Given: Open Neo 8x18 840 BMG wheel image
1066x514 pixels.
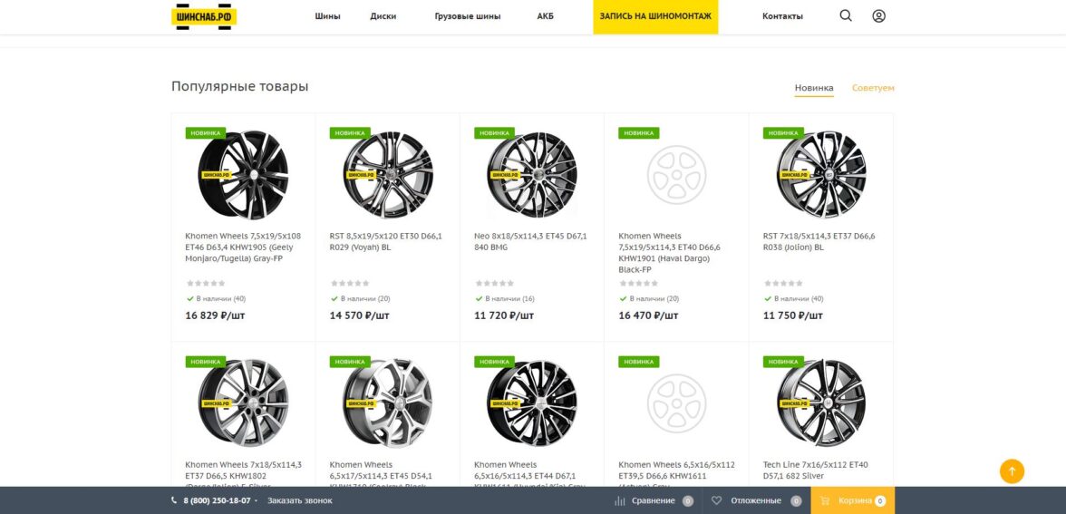Looking at the screenshot, I should click(x=531, y=175).
